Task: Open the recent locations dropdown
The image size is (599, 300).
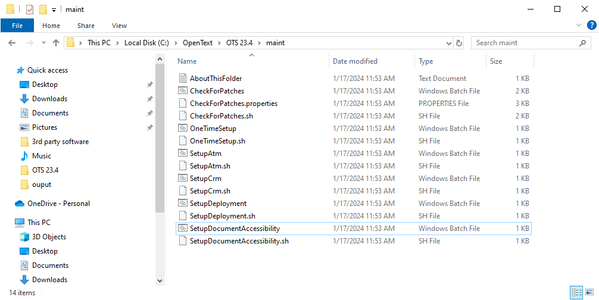Action: 43,43
